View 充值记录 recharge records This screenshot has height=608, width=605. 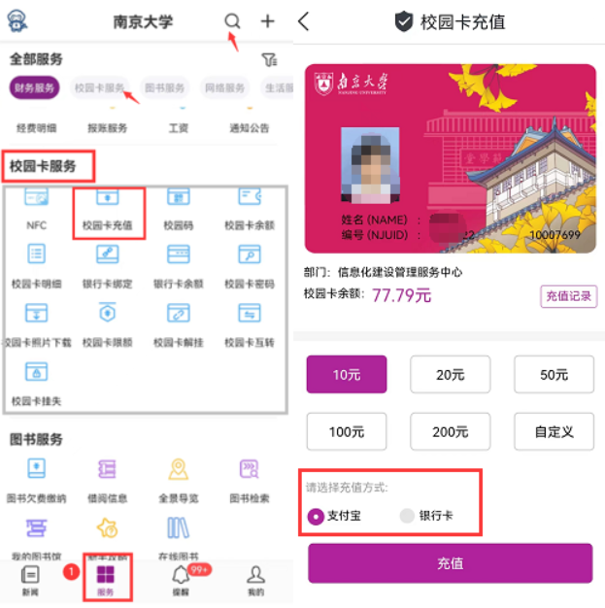click(568, 296)
